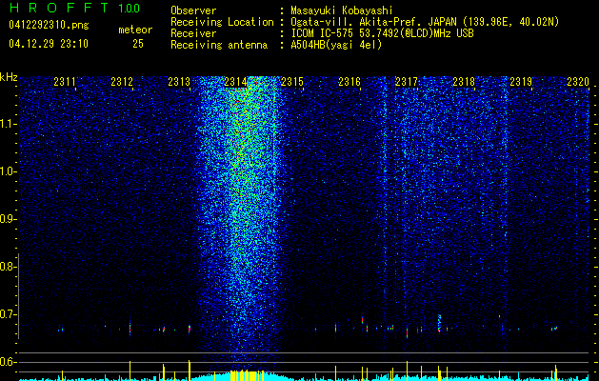This screenshot has width=599, height=381.
Task: Select observer name Masayuki Kobayashi
Action: tap(342, 10)
